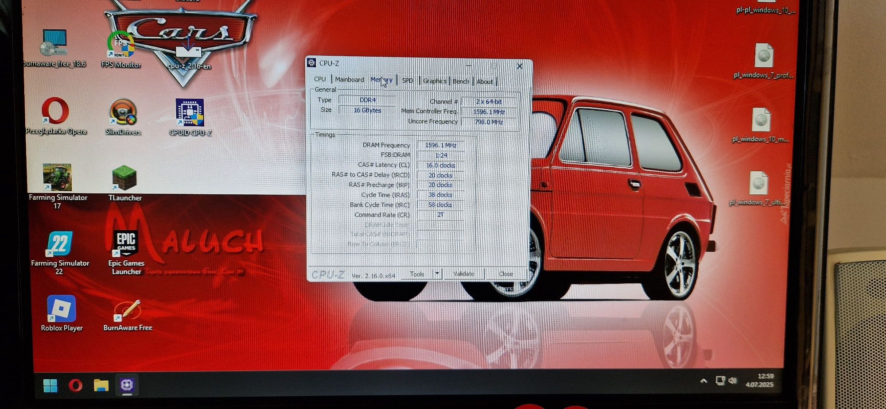Click the tRCD 20 clocks value
The width and height of the screenshot is (886, 409).
click(x=440, y=175)
